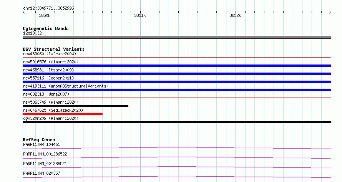Click the right arrowhead of the ruler

click(x=330, y=12)
